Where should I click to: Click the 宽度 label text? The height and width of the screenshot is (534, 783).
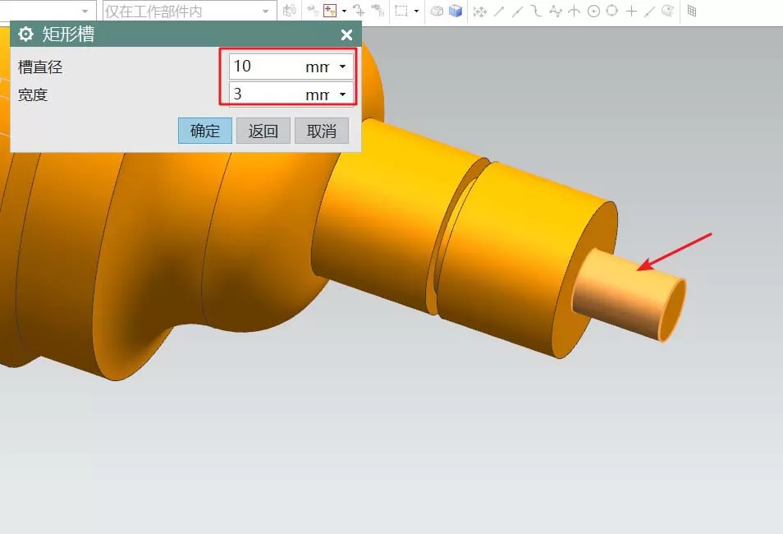(x=33, y=94)
